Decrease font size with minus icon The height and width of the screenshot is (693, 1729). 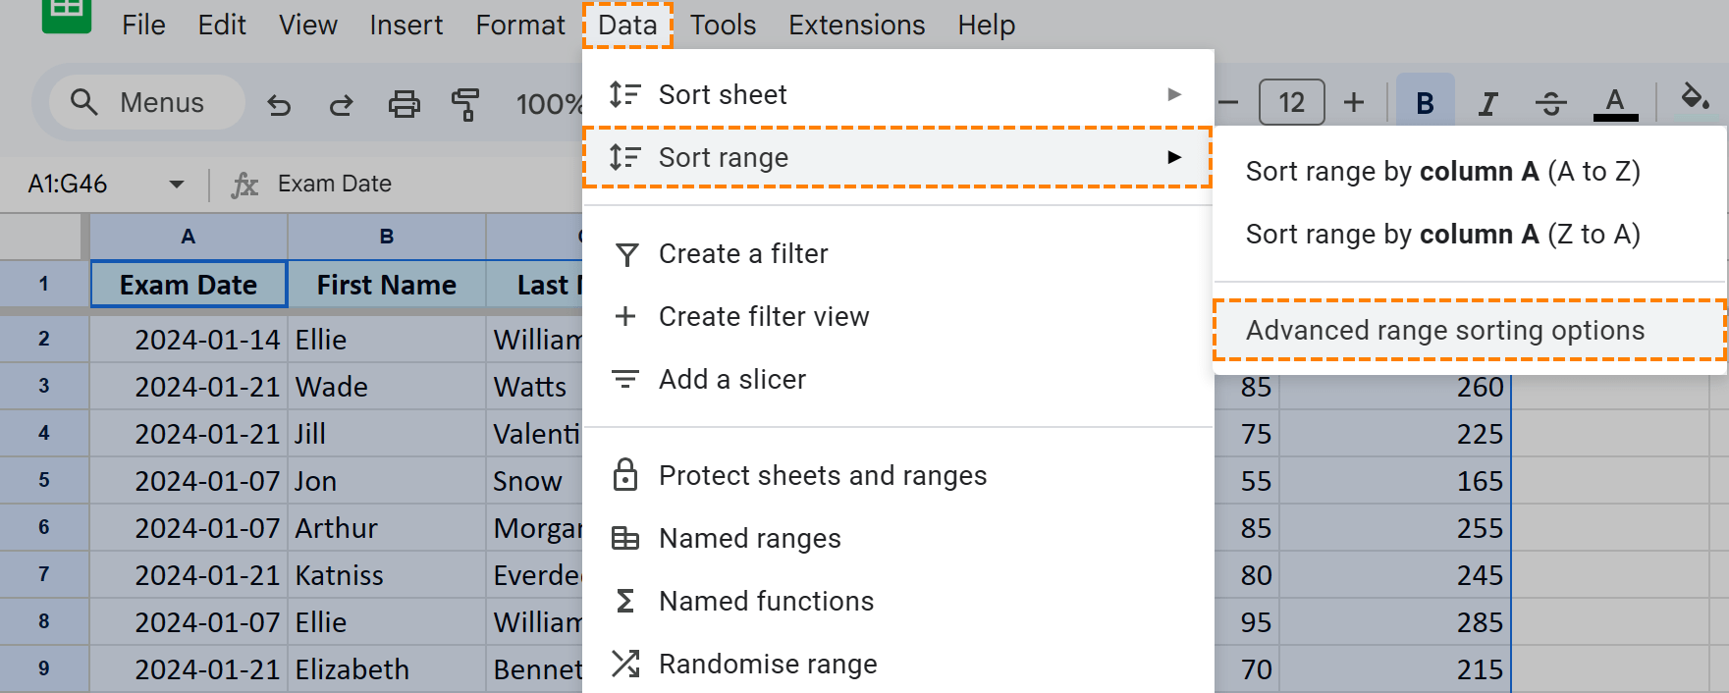1228,102
